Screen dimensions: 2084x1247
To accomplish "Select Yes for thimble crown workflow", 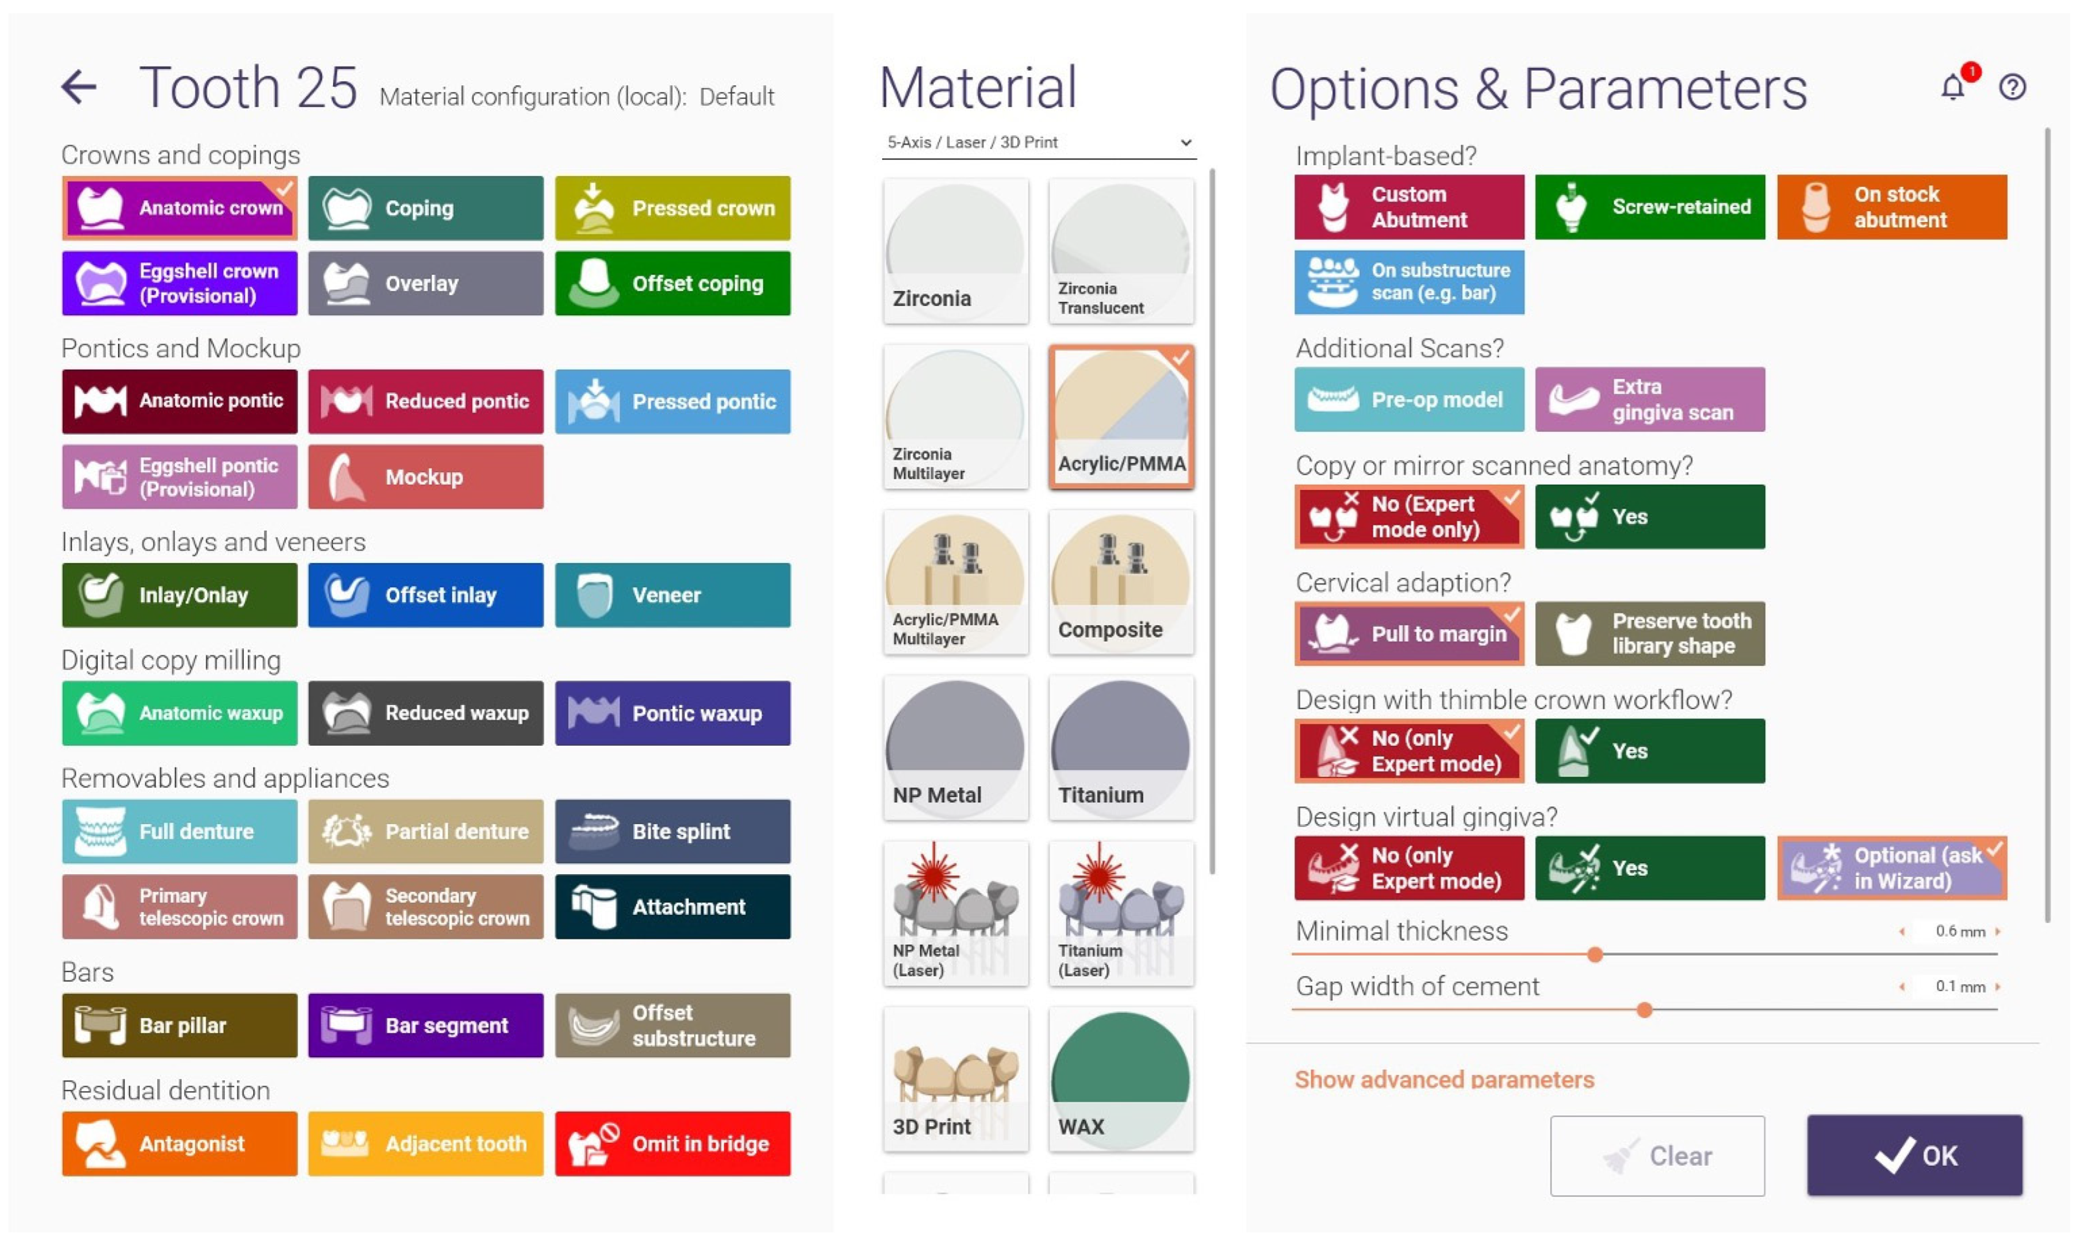I will (1649, 750).
